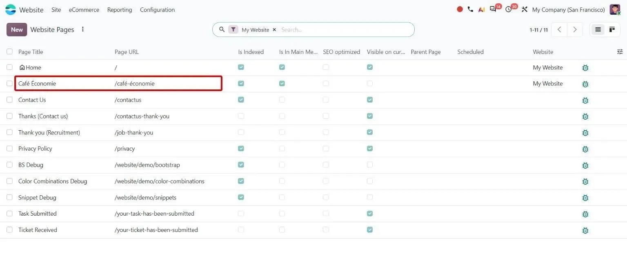Toggle Is In Main Menu for Café Économie
This screenshot has width=627, height=261.
pos(282,83)
